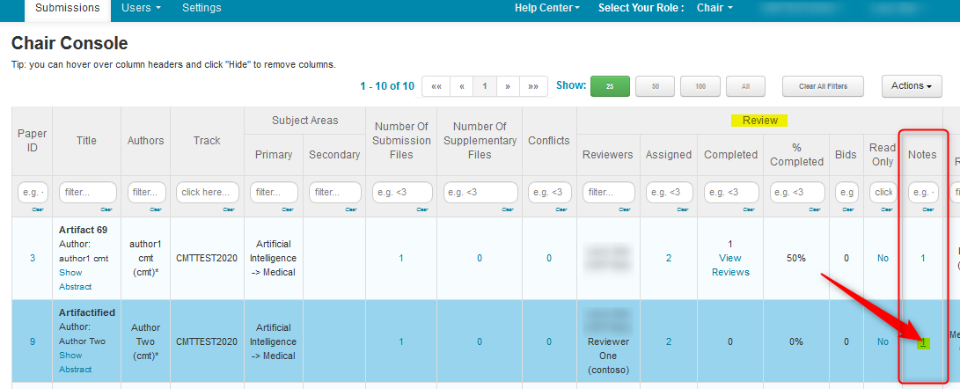The height and width of the screenshot is (389, 960).
Task: Switch to the Submissions tab
Action: [67, 8]
